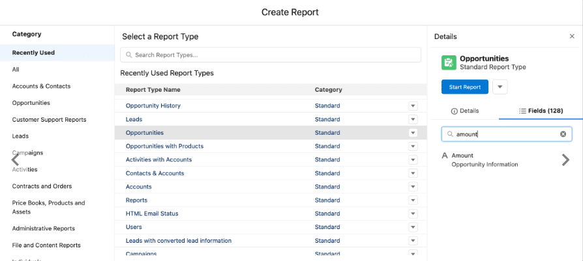
Task: Open row dropdown for Opportunities with Products
Action: (413, 146)
